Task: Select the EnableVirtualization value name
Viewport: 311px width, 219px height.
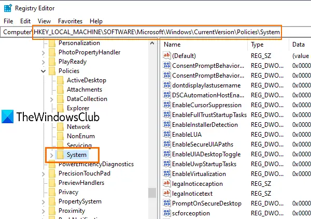Action: point(199,174)
